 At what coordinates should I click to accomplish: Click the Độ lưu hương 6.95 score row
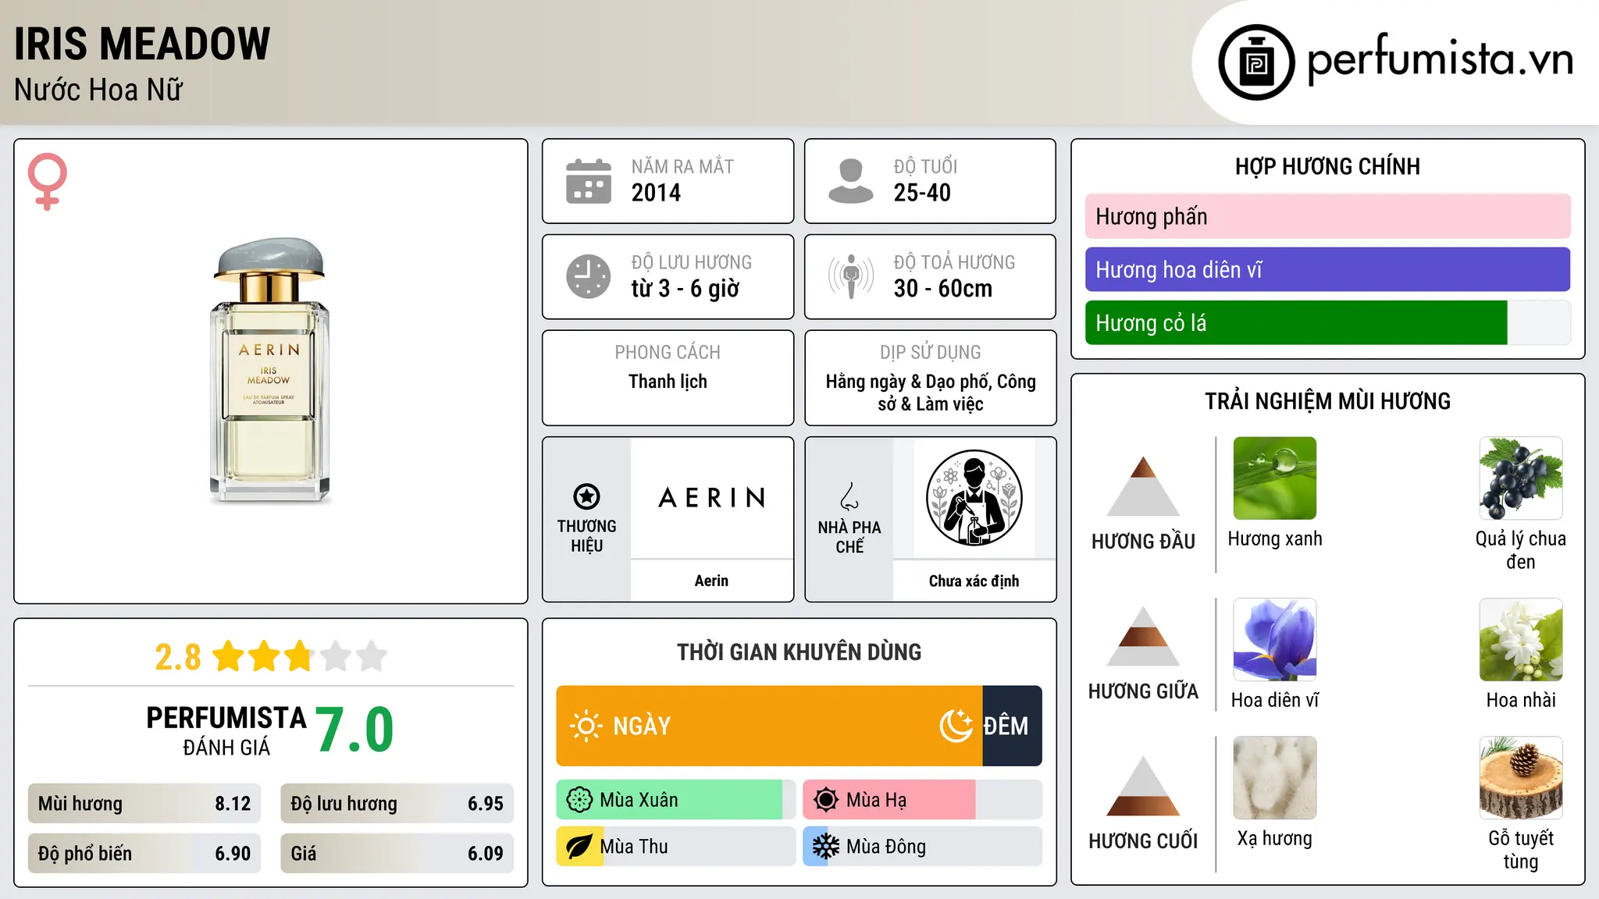397,804
